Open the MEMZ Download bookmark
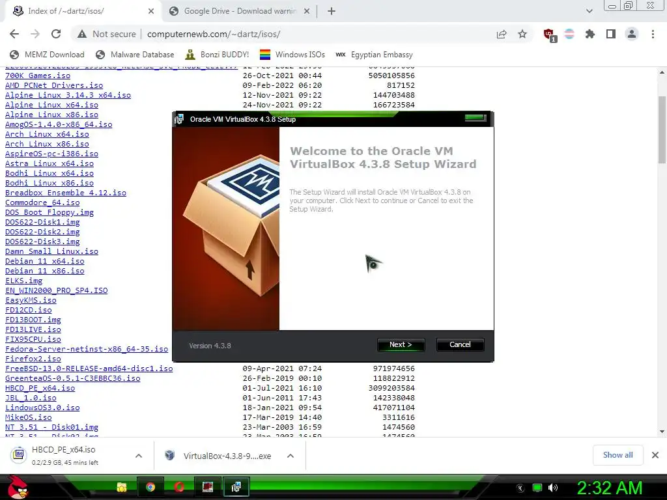Screen dimensions: 667x500 click(47, 55)
